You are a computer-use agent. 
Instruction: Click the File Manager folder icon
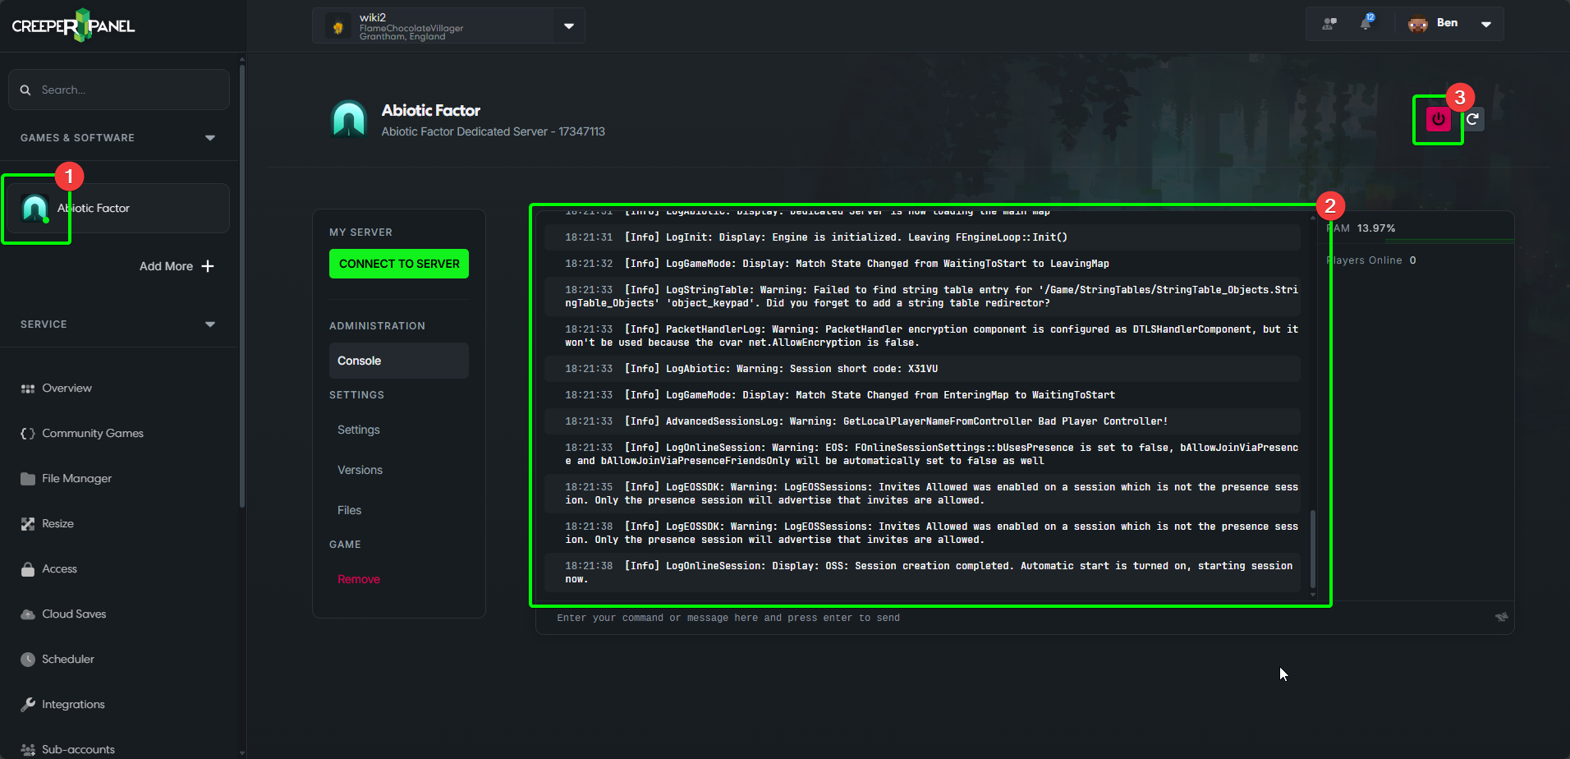click(x=28, y=479)
